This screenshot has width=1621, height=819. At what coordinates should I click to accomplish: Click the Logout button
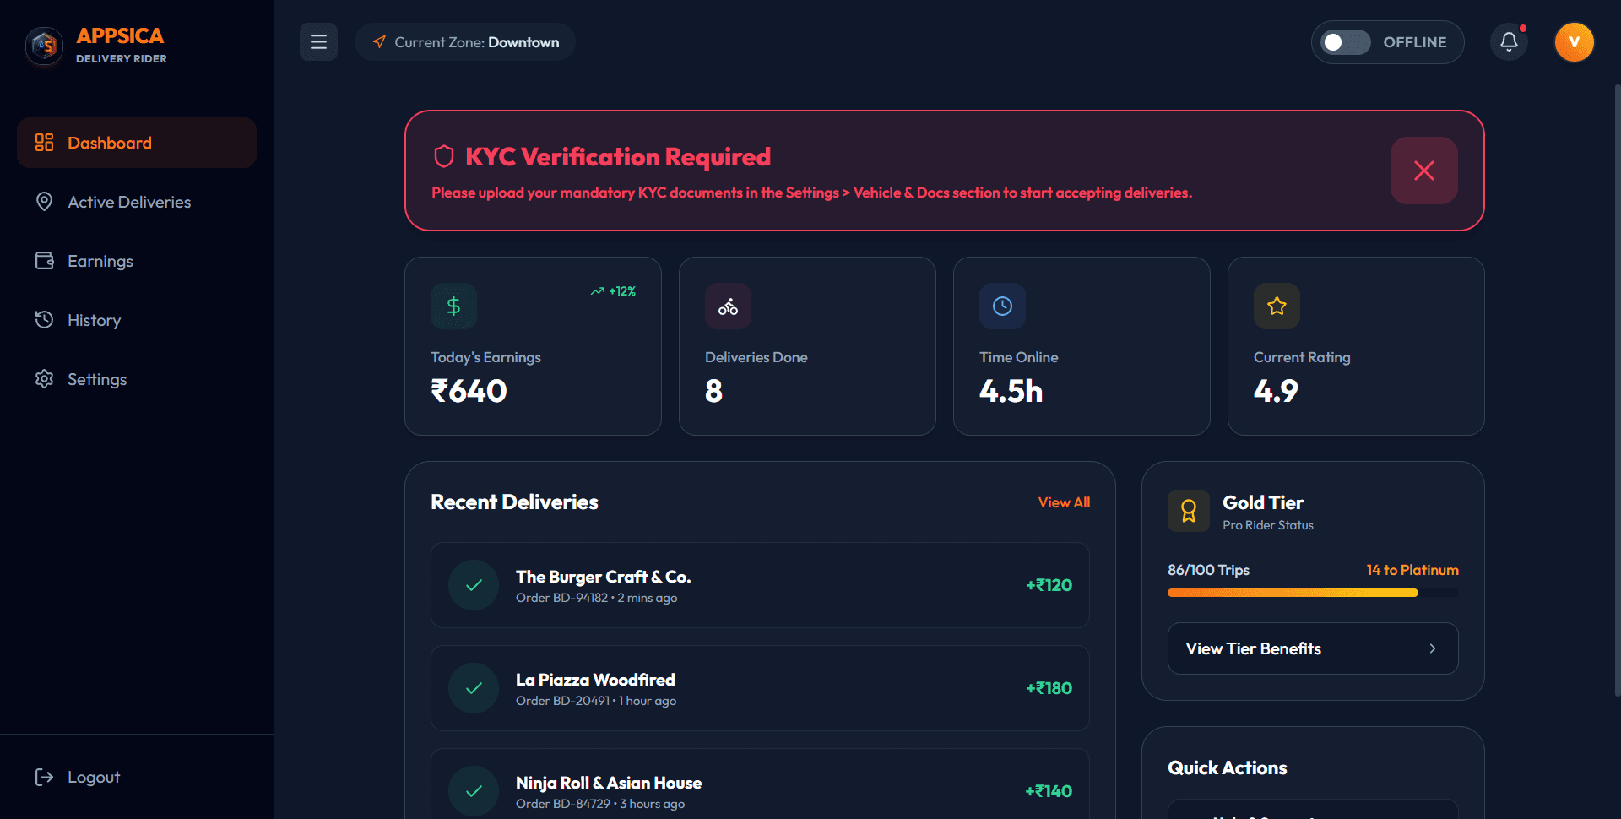click(x=78, y=777)
